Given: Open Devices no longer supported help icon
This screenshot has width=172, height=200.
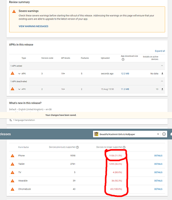Looking at the screenshot, I should click(124, 147).
